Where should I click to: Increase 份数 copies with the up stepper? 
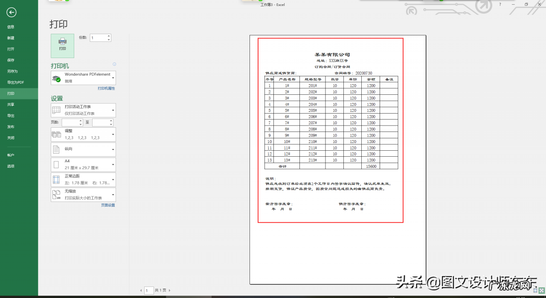pyautogui.click(x=109, y=35)
